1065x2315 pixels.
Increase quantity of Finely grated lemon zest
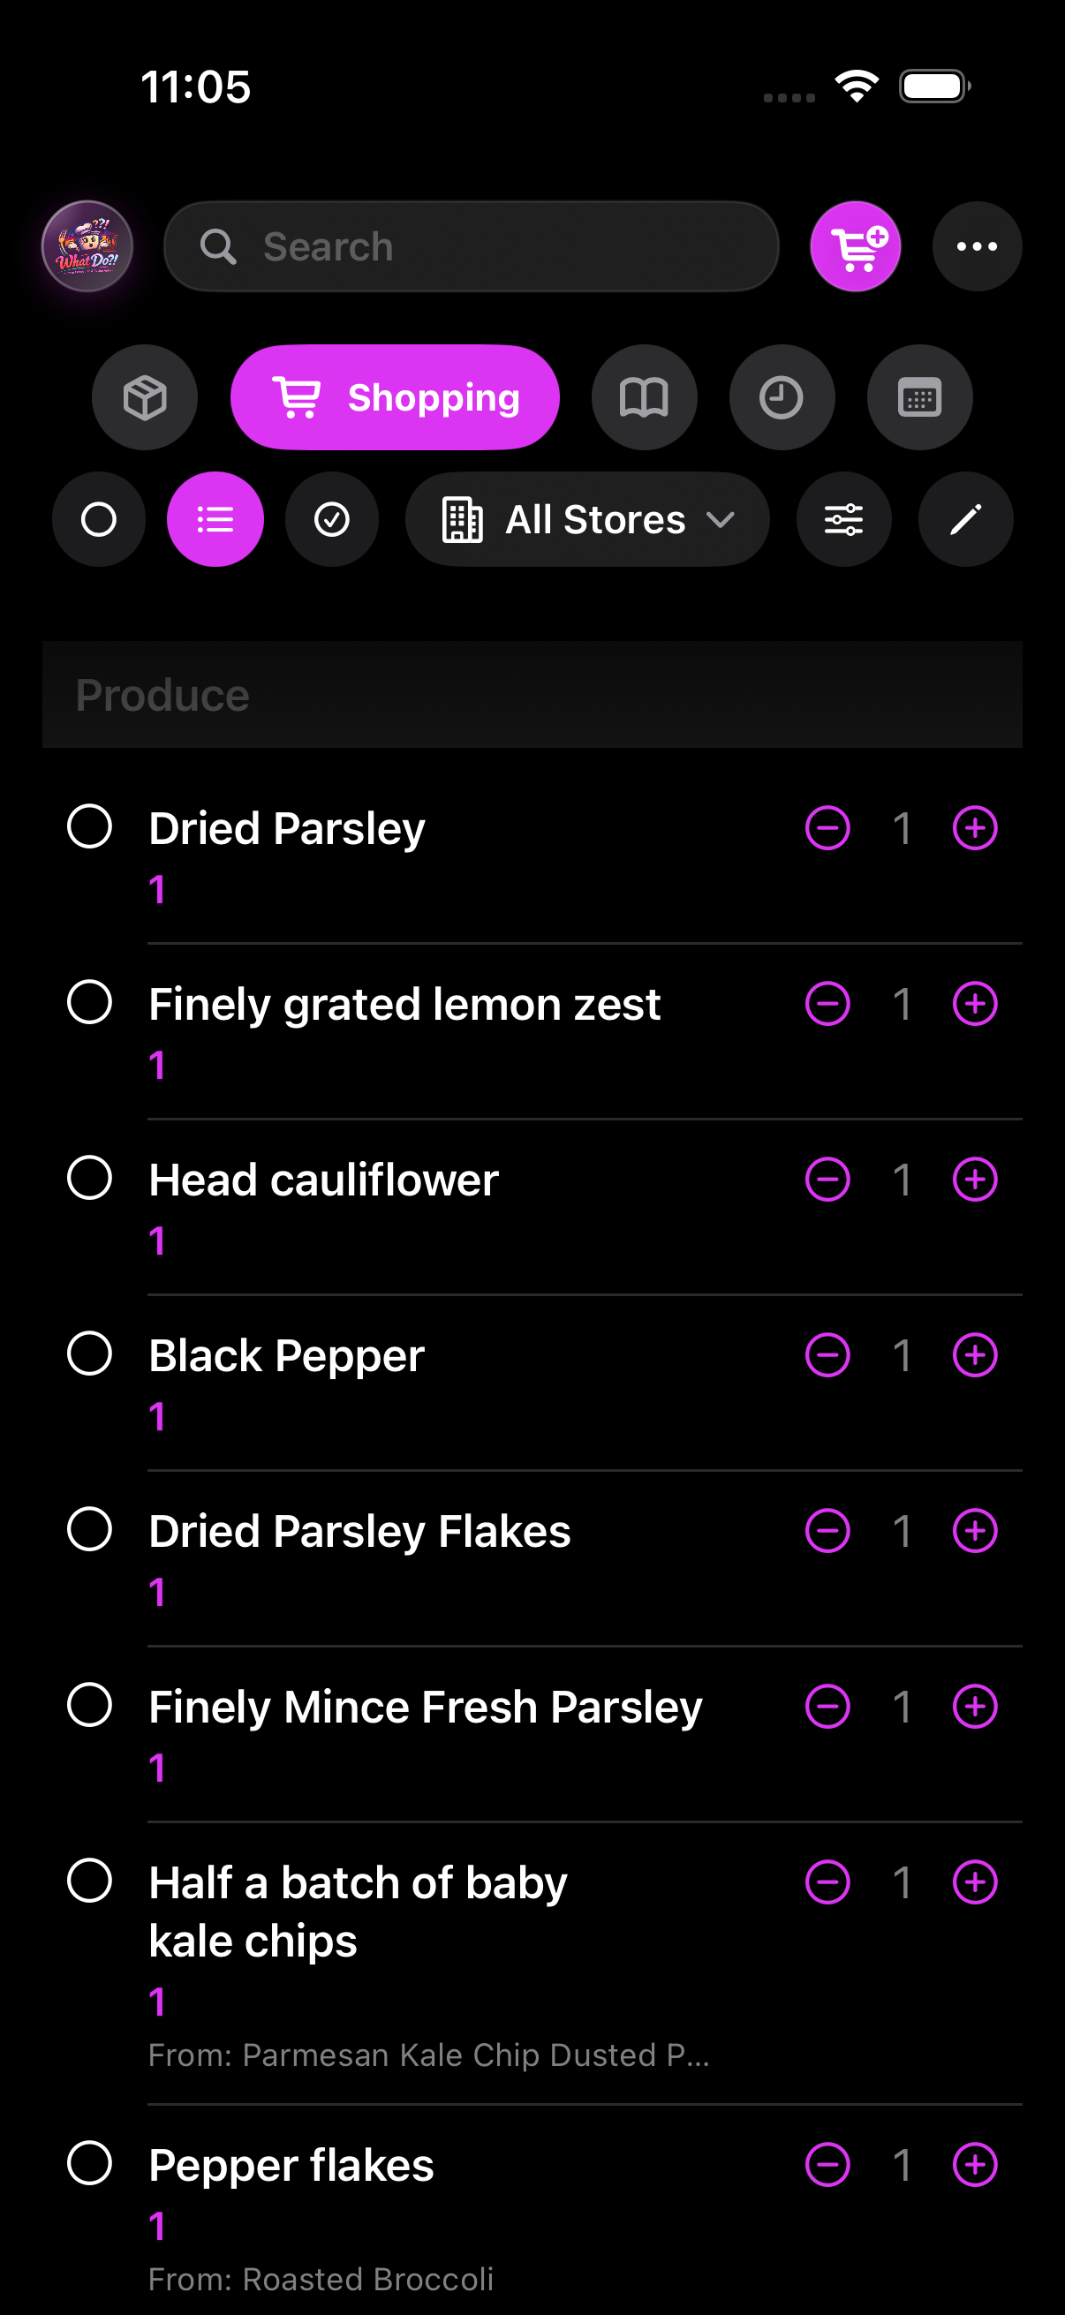(975, 1004)
